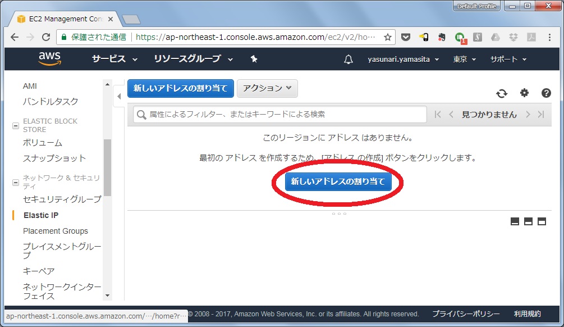Open スナップショット in the sidebar
This screenshot has width=564, height=327.
pyautogui.click(x=54, y=158)
